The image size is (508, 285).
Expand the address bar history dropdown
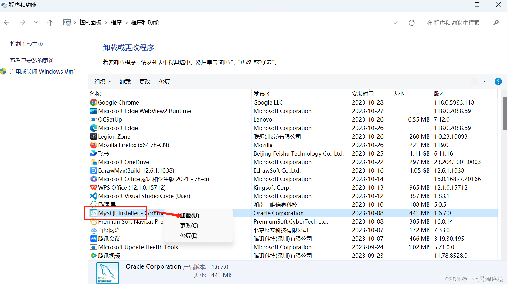(x=395, y=22)
